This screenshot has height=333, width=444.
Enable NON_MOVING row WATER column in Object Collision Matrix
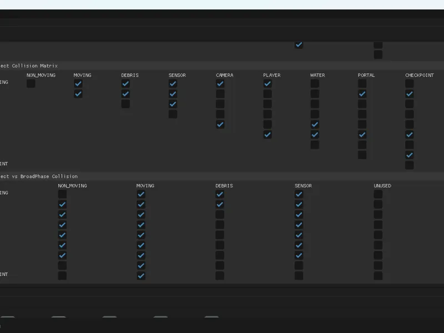click(x=315, y=84)
